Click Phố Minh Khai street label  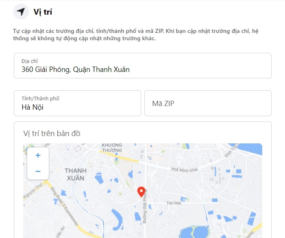[184, 170]
